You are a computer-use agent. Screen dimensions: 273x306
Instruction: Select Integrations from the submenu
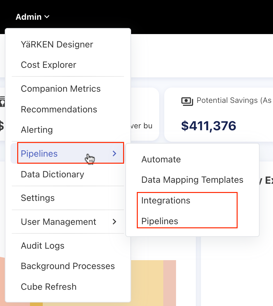tap(166, 200)
